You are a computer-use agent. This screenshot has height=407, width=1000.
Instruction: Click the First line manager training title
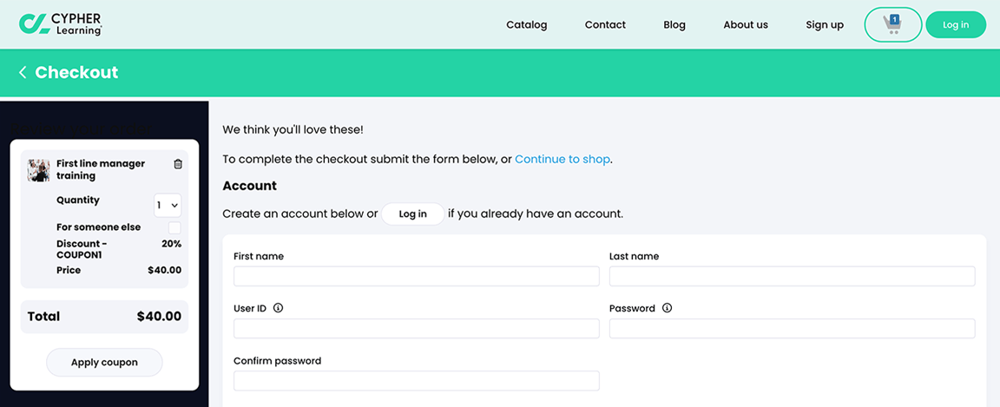[101, 170]
